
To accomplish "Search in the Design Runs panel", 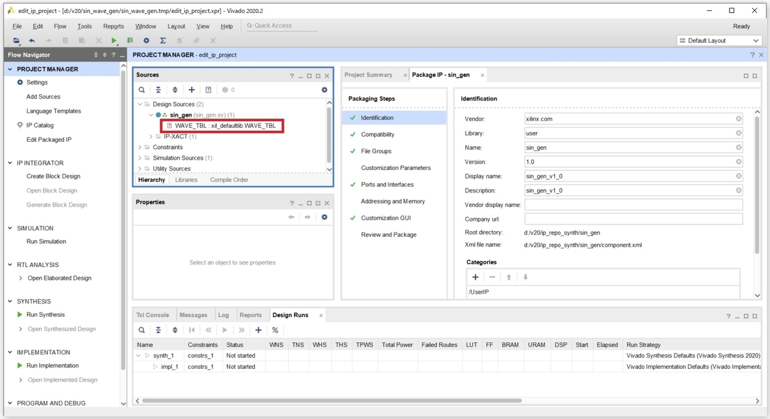I will 142,330.
